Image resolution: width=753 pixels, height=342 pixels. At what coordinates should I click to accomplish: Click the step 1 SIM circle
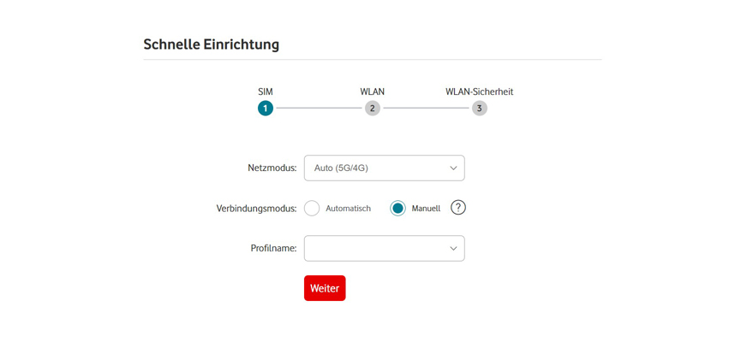[x=266, y=109]
